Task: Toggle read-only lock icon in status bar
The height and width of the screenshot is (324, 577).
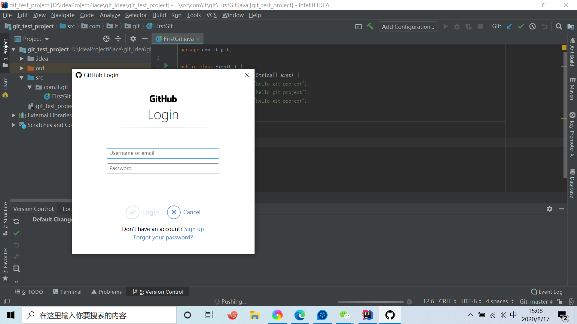Action: 560,301
